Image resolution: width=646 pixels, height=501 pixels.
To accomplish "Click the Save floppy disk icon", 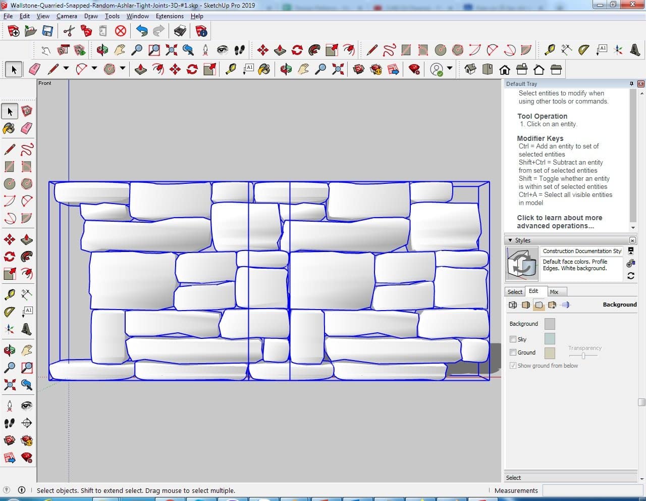I will (x=47, y=31).
